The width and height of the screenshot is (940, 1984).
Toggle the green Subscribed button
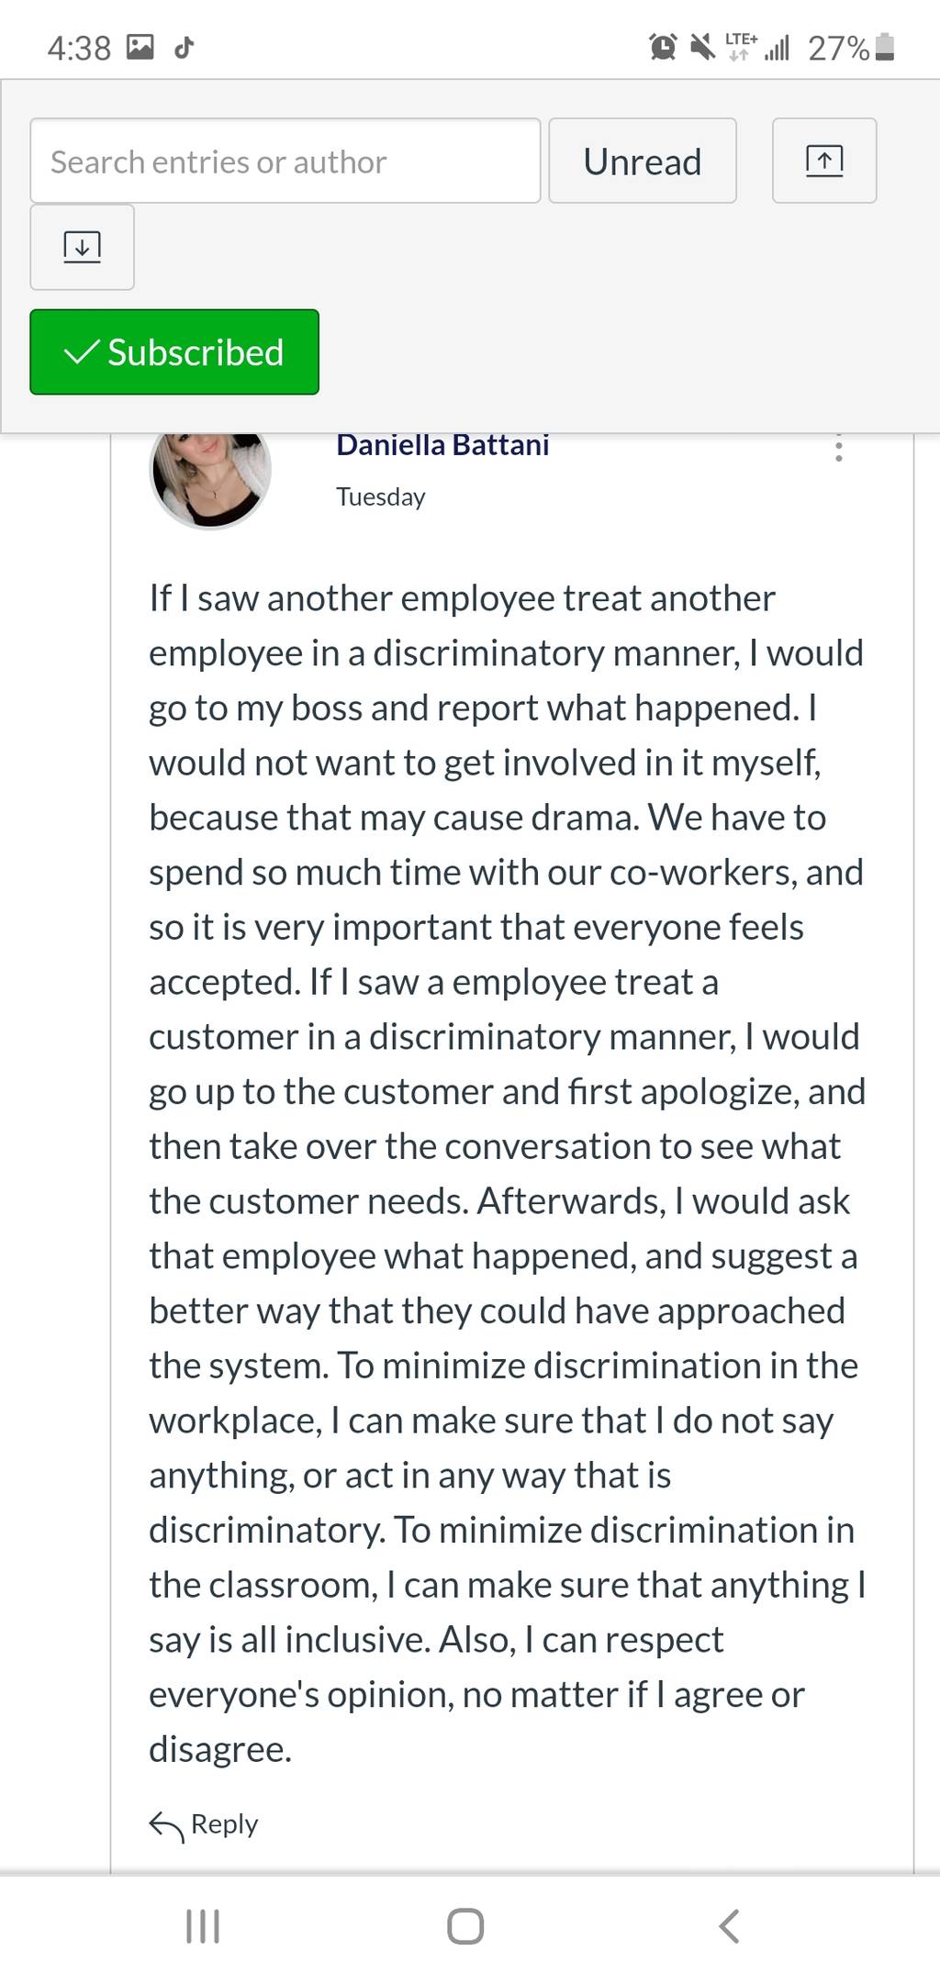(174, 352)
